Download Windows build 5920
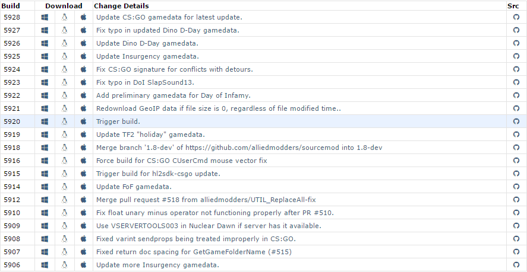Viewport: 527px width, 272px height. pos(45,121)
